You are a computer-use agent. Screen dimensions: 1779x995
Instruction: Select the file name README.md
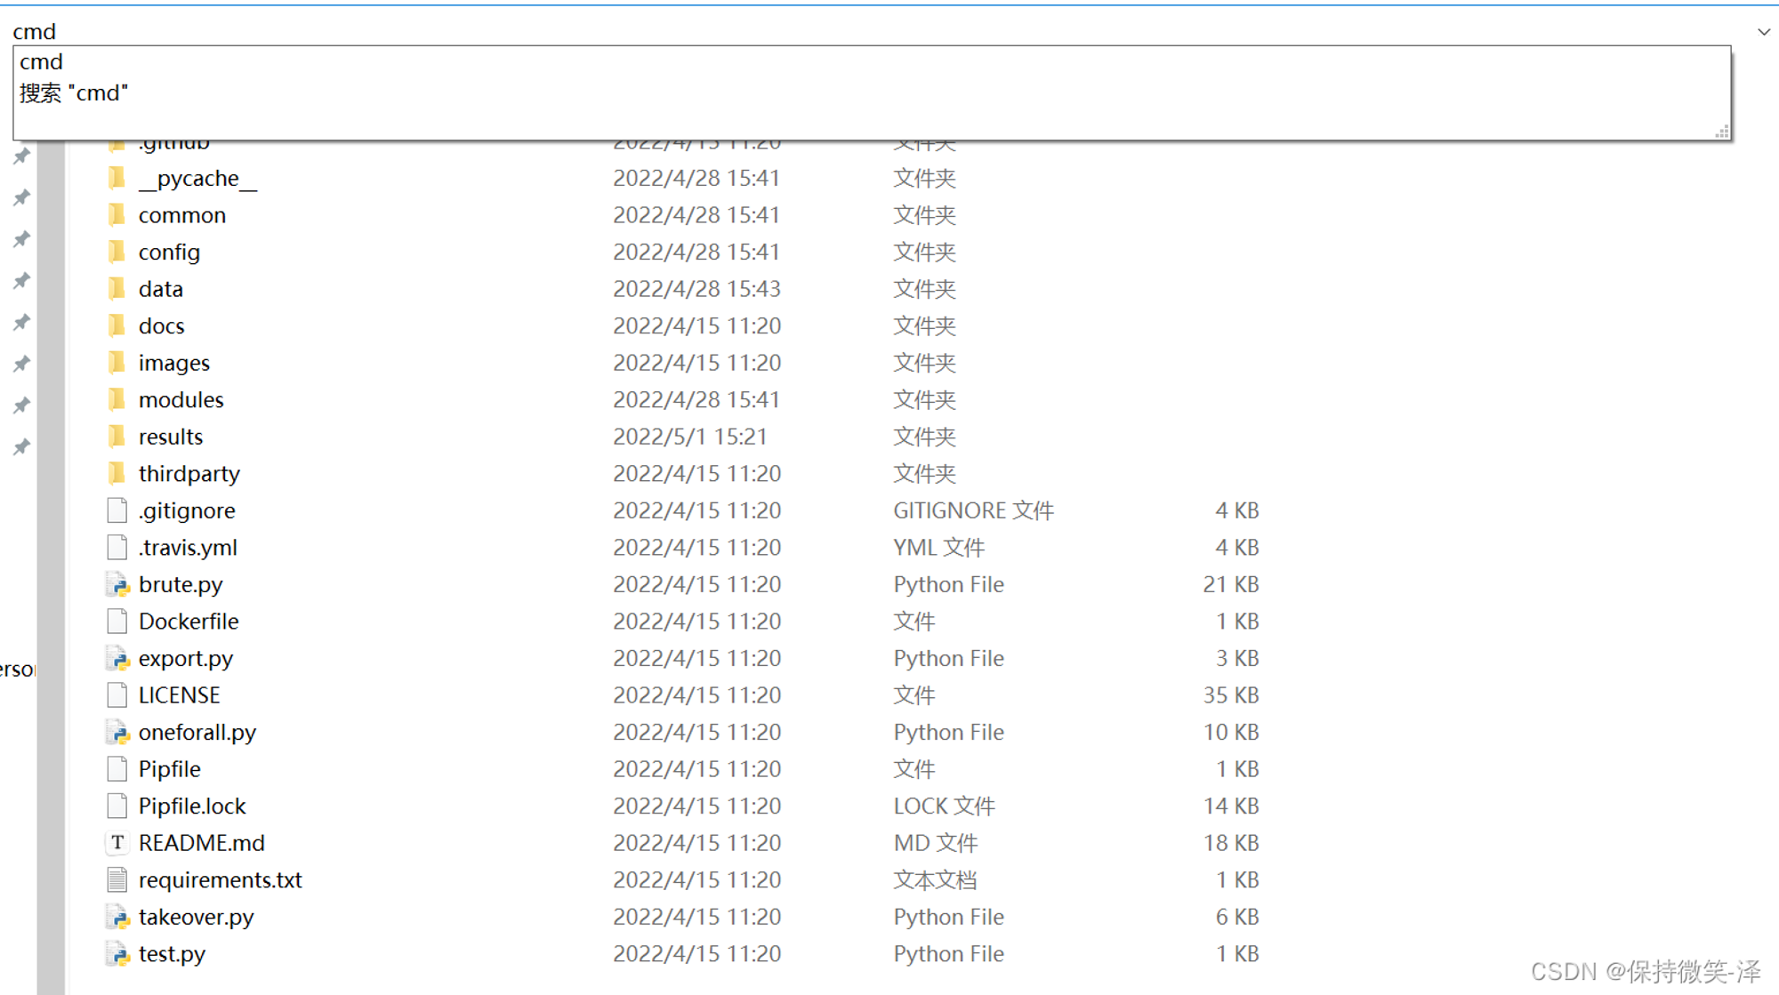[x=202, y=842]
